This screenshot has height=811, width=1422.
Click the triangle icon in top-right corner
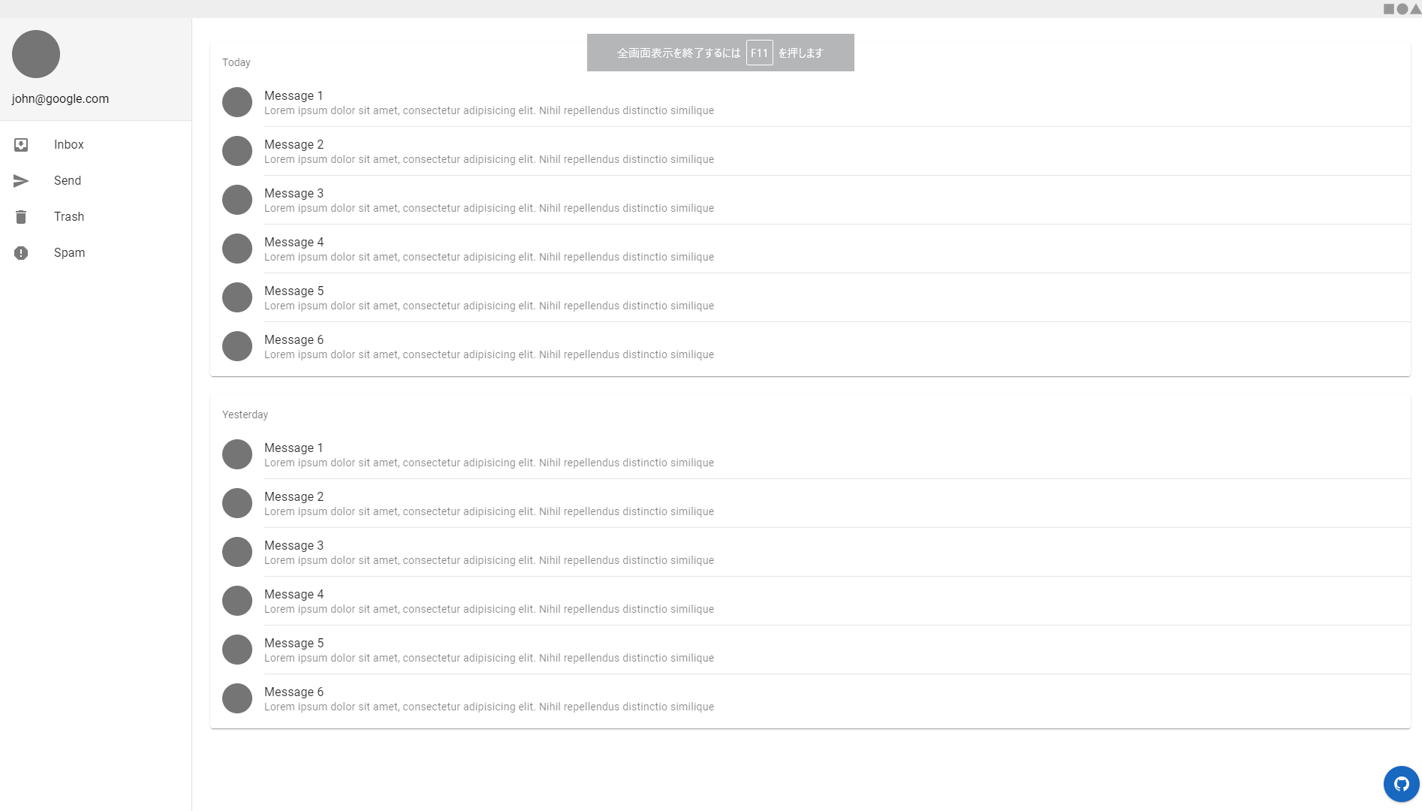click(1415, 9)
